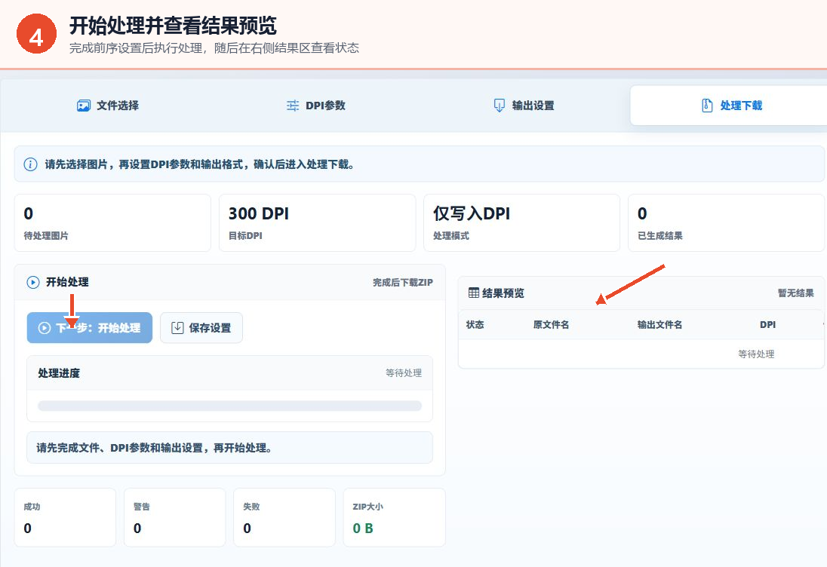Click the 状态 column header
The width and height of the screenshot is (827, 567).
pyautogui.click(x=475, y=325)
